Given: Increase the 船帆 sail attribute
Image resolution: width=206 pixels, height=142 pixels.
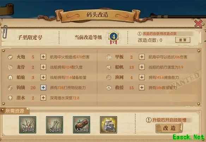Looking at the screenshot, I should (x=142, y=67).
